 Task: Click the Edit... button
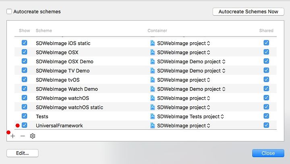click(x=23, y=153)
